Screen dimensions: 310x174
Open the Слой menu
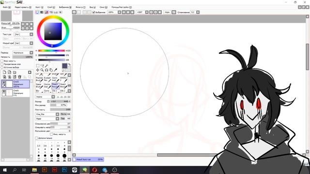point(51,7)
